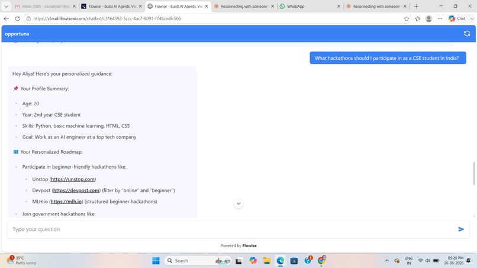
Task: Select Microsoft Edge in the taskbar
Action: tap(280, 261)
